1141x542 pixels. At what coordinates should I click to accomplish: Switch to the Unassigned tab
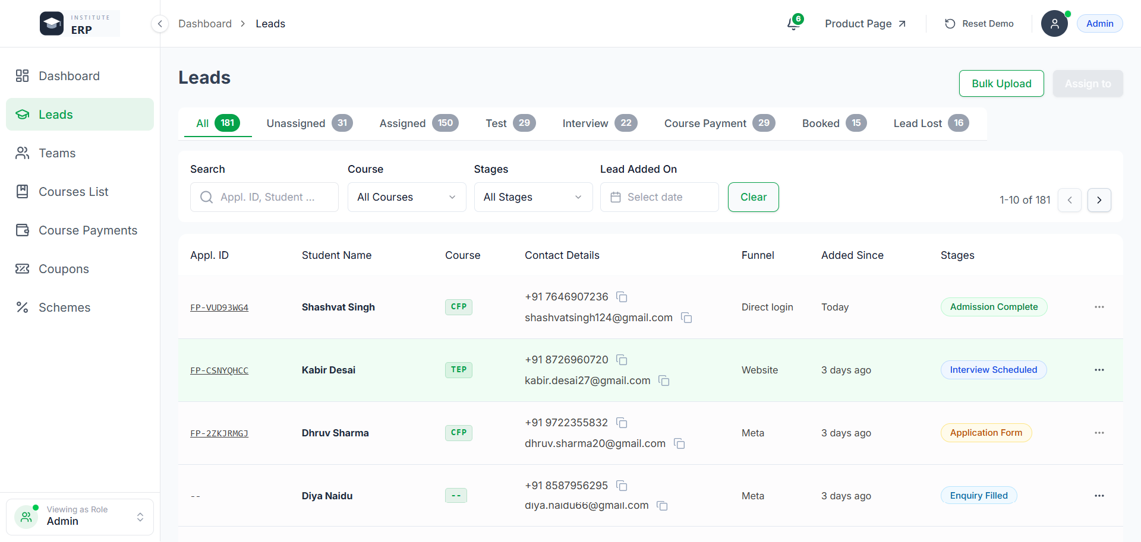point(310,123)
